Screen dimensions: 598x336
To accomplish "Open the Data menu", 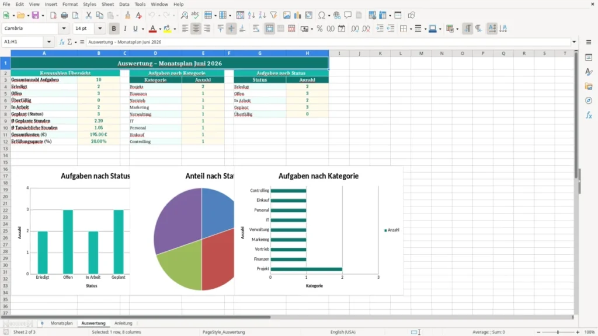I will (x=124, y=4).
